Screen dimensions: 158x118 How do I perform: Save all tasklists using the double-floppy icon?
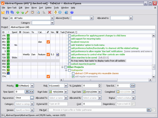pyautogui.click(x=12, y=12)
